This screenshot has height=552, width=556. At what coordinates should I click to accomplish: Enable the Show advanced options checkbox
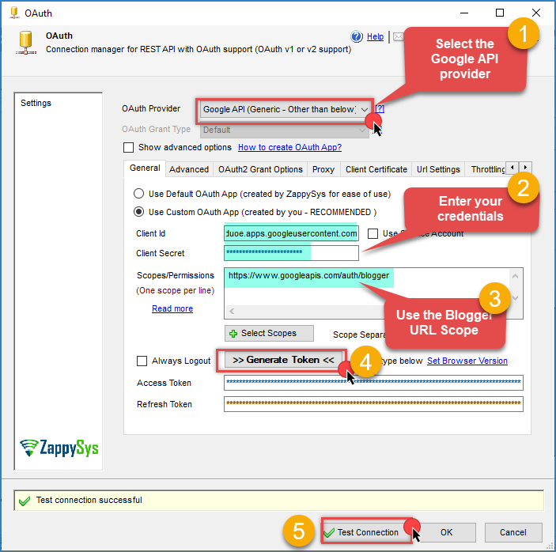pos(129,147)
